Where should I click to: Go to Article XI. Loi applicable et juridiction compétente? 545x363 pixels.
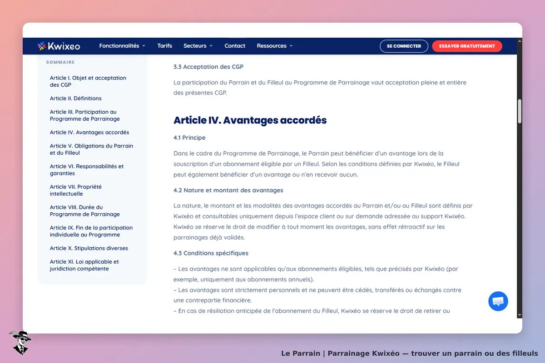[x=84, y=265]
